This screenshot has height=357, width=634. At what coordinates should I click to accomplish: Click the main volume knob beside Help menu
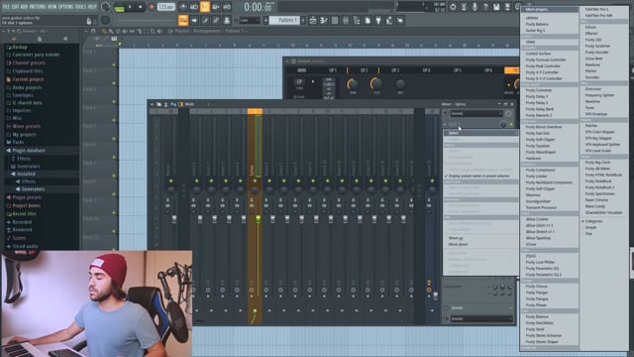[106, 7]
